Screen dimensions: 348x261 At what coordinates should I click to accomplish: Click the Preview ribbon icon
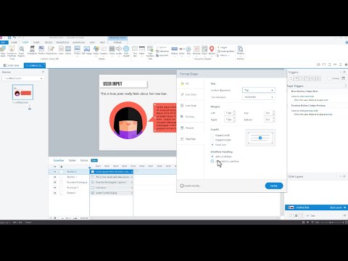coord(240,51)
